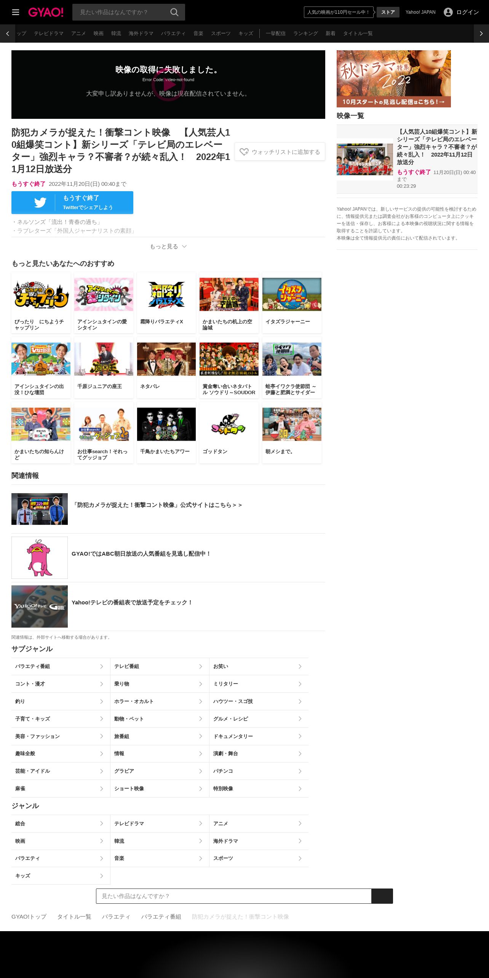Viewport: 489px width, 978px height.
Task: Click the play button on video player
Action: [168, 85]
